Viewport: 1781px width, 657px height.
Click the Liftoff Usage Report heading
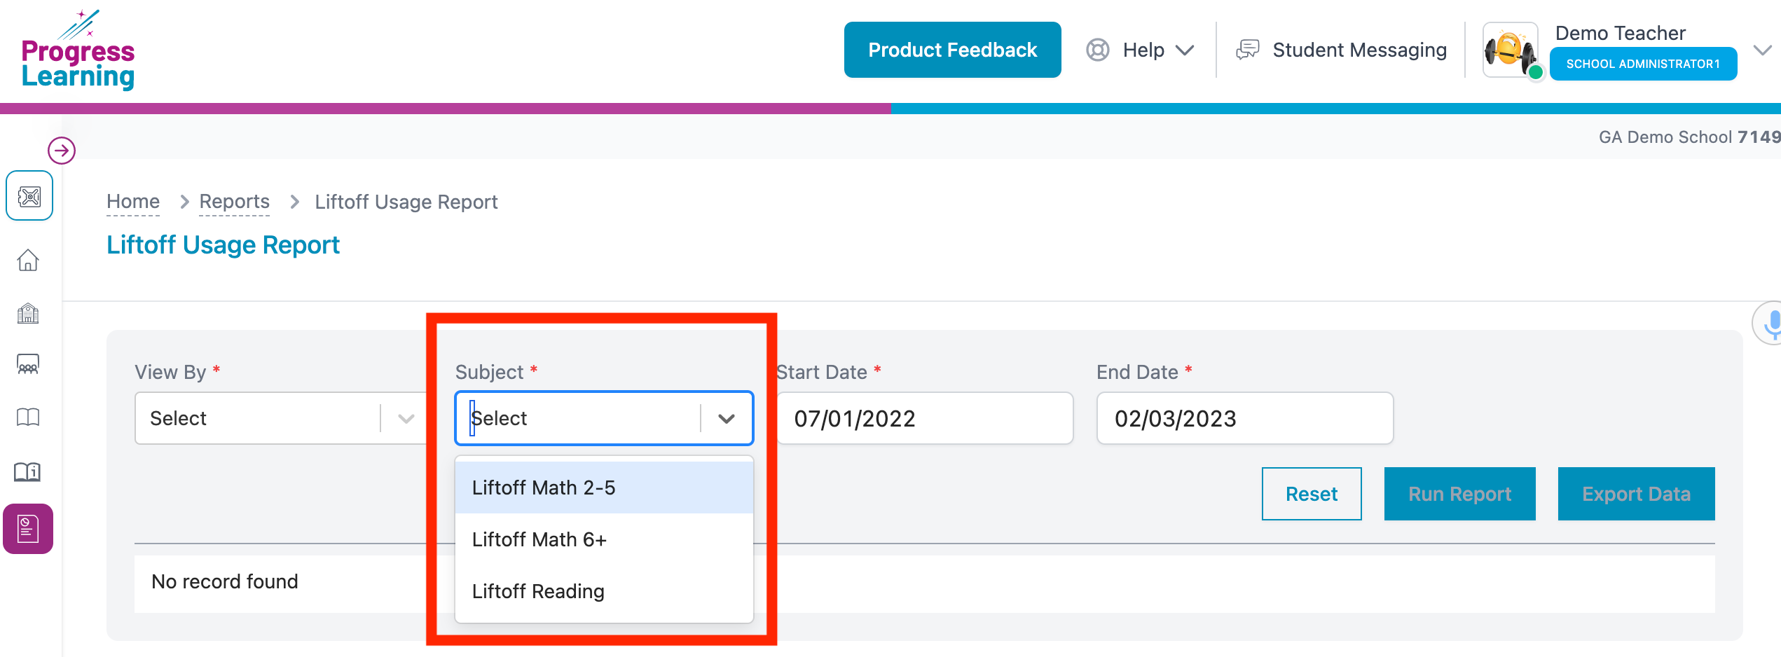(x=223, y=245)
